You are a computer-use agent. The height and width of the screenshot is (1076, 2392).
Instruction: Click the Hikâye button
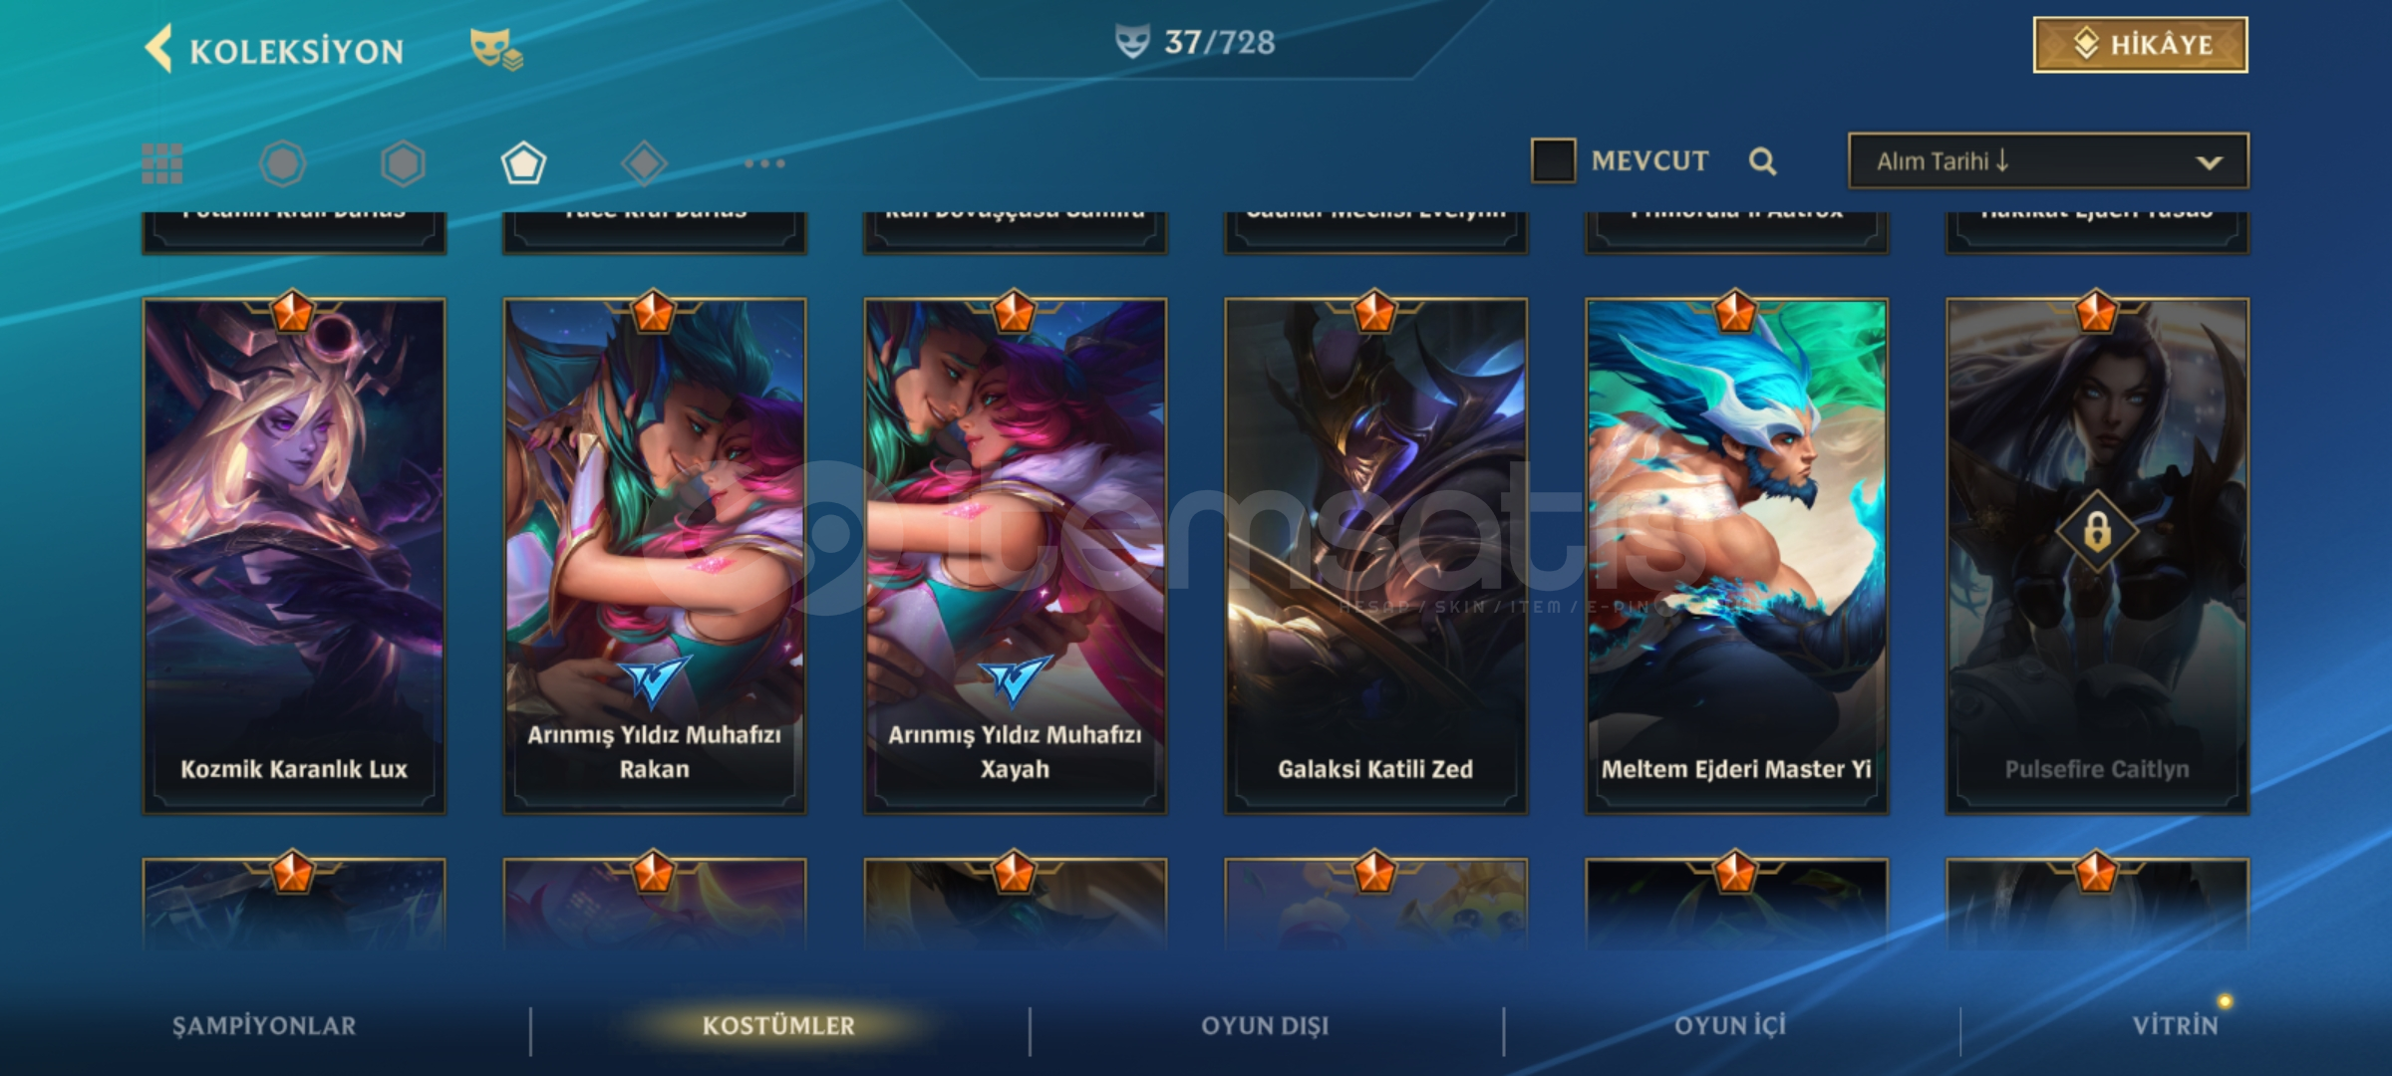(x=2140, y=45)
